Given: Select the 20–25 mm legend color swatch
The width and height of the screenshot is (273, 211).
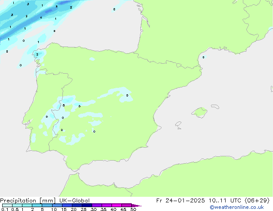Looking at the screenshot, I should 77,205.
